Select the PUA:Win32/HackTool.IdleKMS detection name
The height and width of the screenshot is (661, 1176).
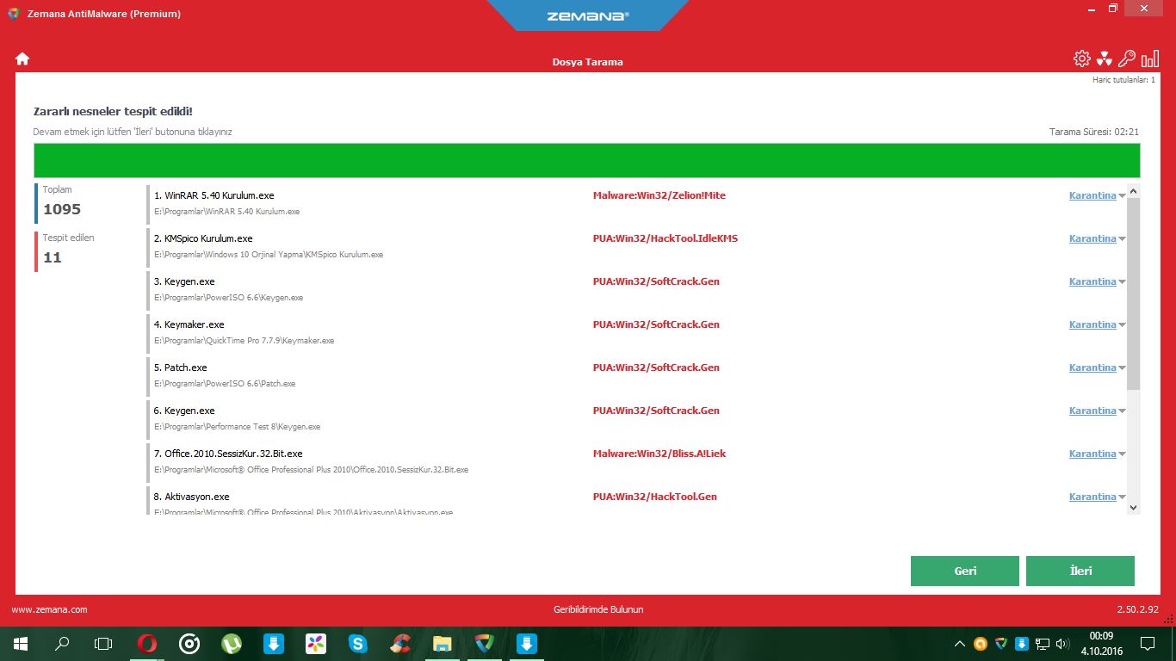click(x=665, y=238)
